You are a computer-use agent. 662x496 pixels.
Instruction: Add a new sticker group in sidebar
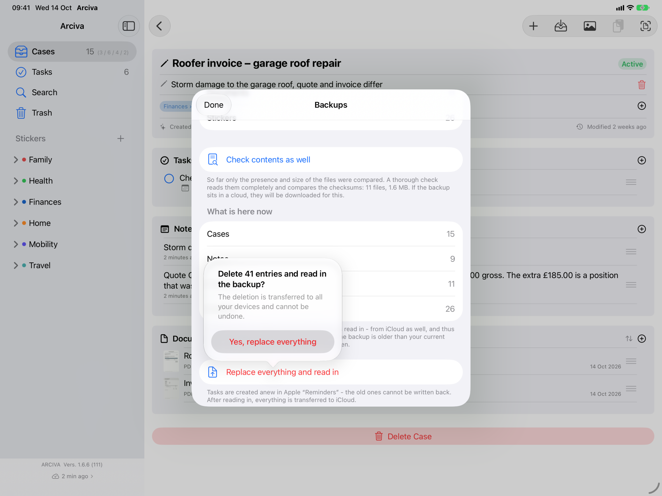pos(121,138)
